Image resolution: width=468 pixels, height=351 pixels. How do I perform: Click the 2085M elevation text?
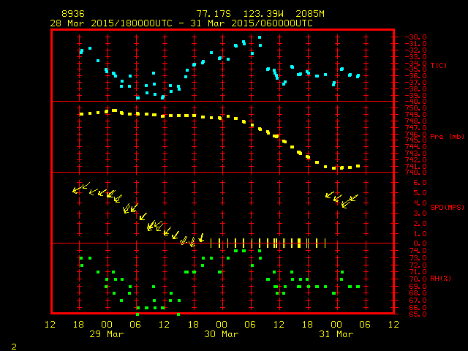[310, 14]
